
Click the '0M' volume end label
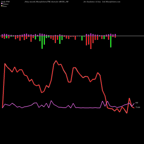137,103
